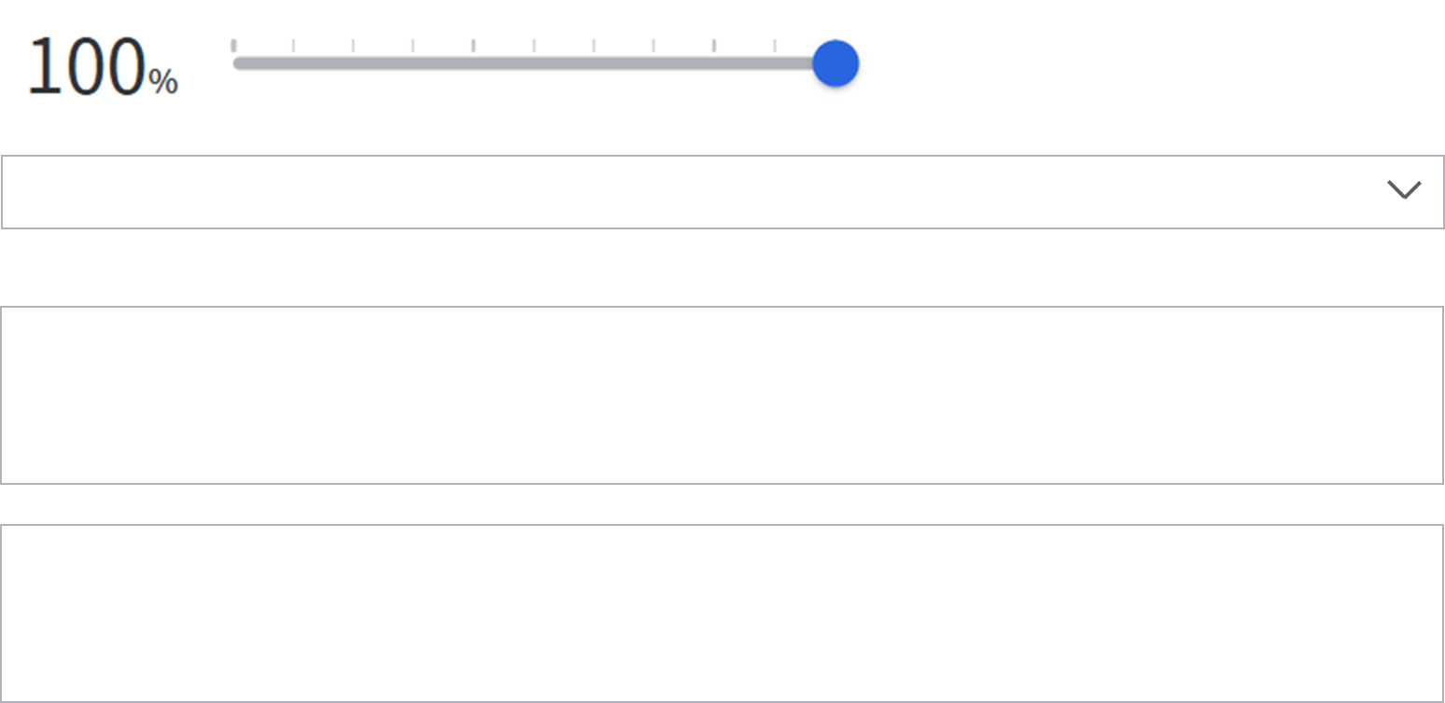Set the slider to the 20% tick
The width and height of the screenshot is (1445, 703).
coord(354,63)
